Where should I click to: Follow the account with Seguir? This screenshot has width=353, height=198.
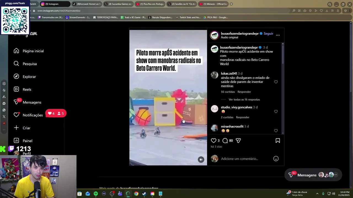(x=268, y=34)
